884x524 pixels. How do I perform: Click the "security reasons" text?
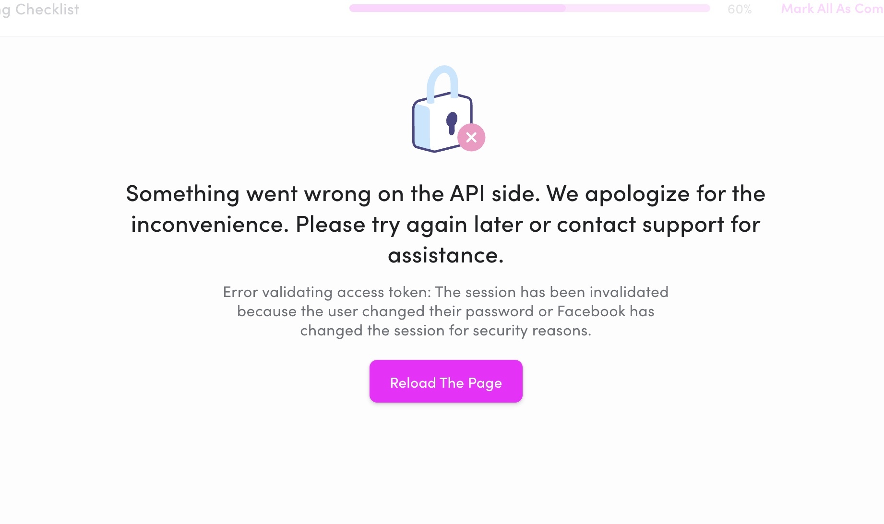[x=535, y=331]
